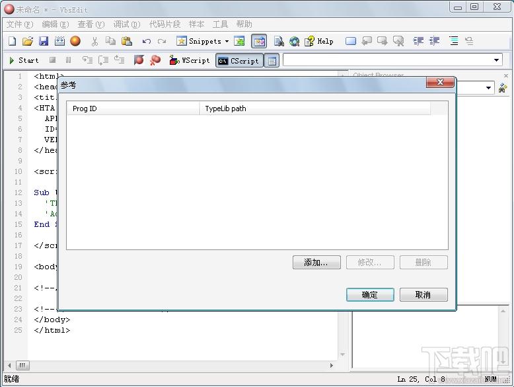
Task: Confirm the dialog with 确定
Action: click(x=370, y=294)
